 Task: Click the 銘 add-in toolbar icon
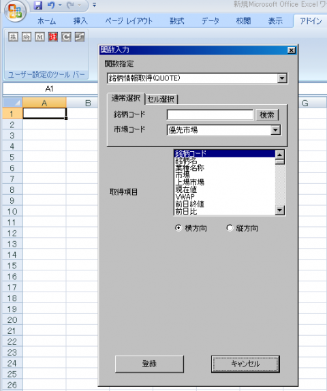(x=27, y=37)
